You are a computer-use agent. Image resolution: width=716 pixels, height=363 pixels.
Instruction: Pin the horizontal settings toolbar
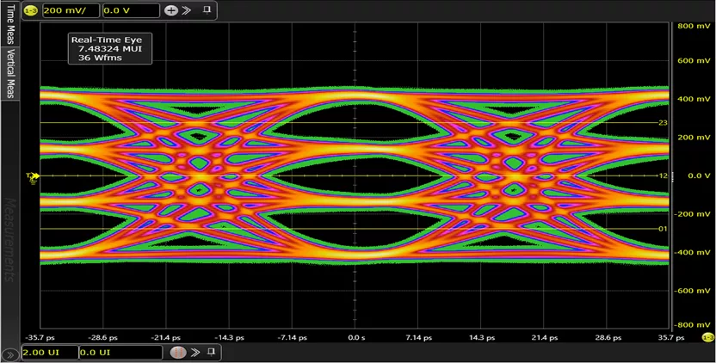coord(211,352)
